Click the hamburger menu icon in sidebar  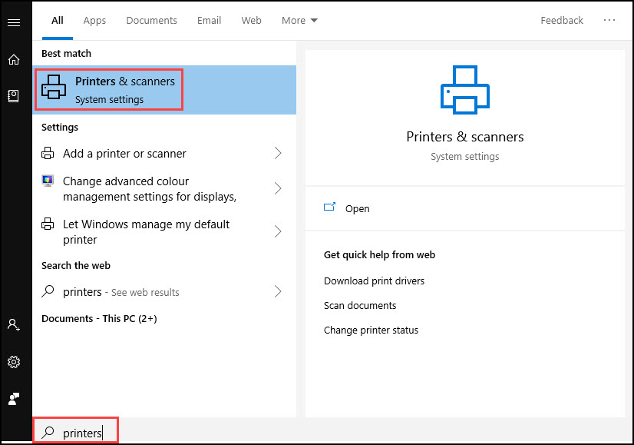(13, 22)
